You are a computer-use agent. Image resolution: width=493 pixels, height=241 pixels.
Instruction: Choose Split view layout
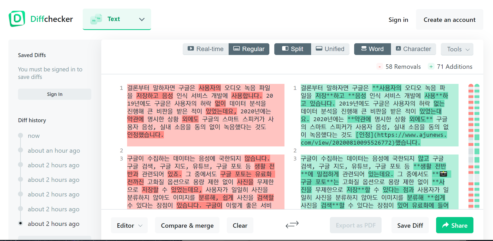[x=293, y=49]
